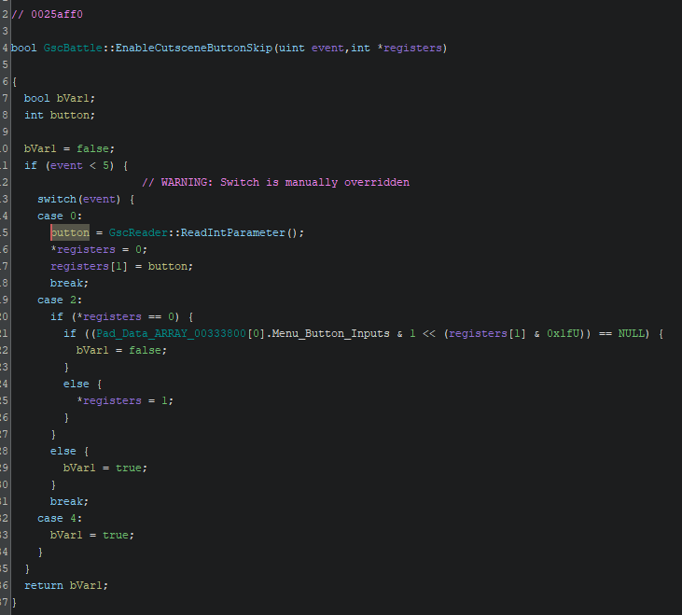Click the switch keyword in the switch statement

tap(57, 199)
